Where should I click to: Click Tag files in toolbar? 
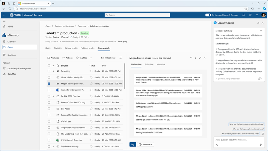click(81, 58)
